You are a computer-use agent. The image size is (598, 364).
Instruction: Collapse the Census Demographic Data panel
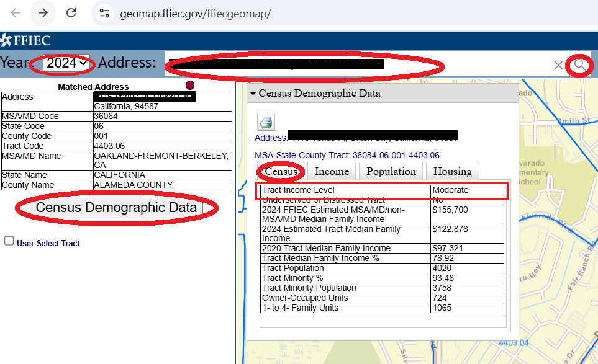(x=253, y=94)
